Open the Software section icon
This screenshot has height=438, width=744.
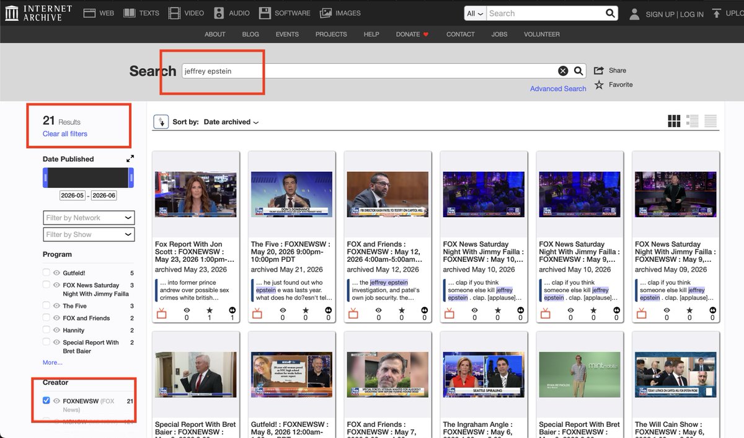[265, 13]
